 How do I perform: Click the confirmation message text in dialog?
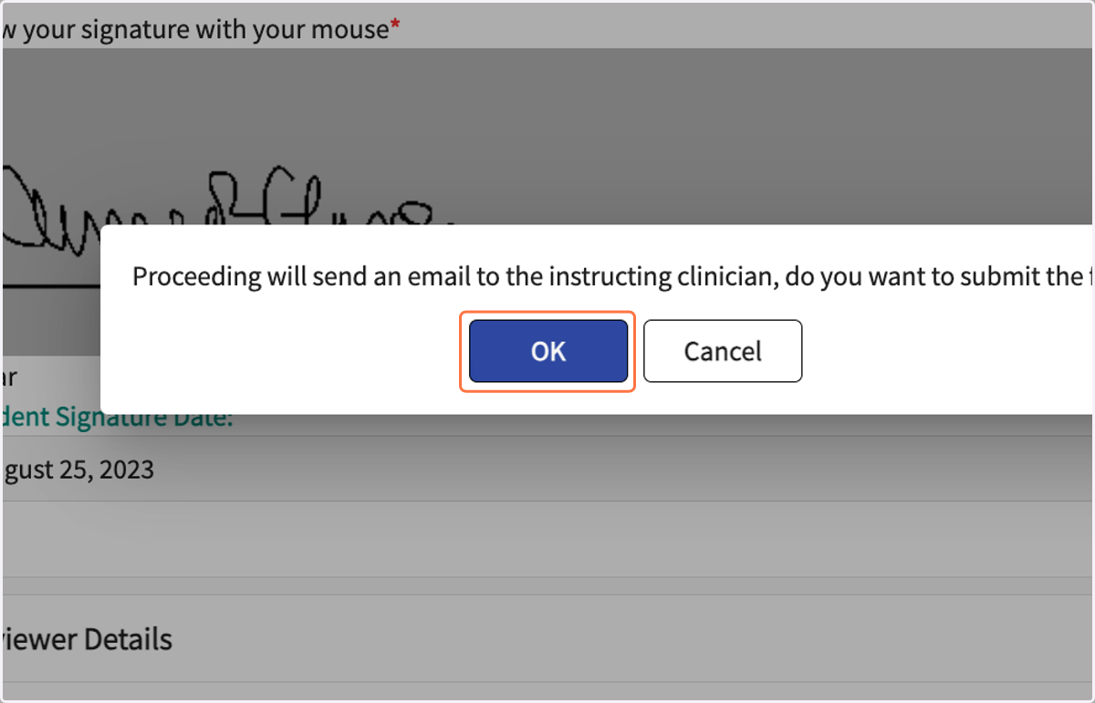(x=612, y=276)
